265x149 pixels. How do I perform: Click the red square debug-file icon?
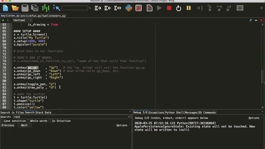tap(138, 8)
